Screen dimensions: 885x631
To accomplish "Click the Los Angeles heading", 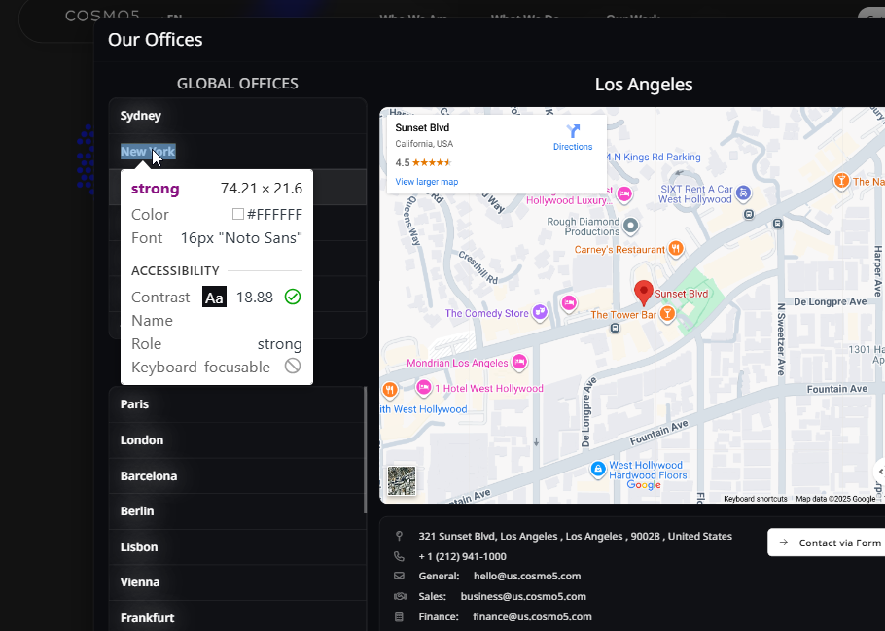I will (644, 84).
